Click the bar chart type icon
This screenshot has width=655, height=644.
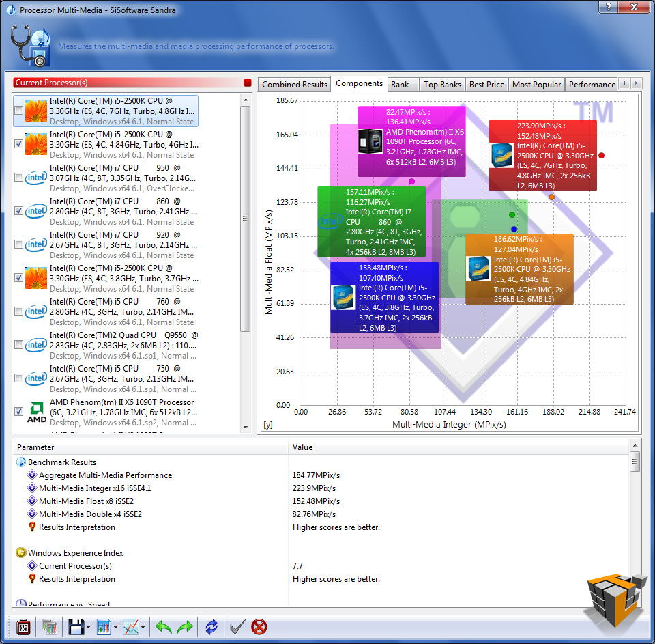(x=103, y=627)
